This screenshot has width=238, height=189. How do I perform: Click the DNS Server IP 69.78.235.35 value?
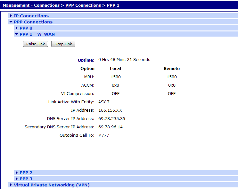tap(111, 118)
